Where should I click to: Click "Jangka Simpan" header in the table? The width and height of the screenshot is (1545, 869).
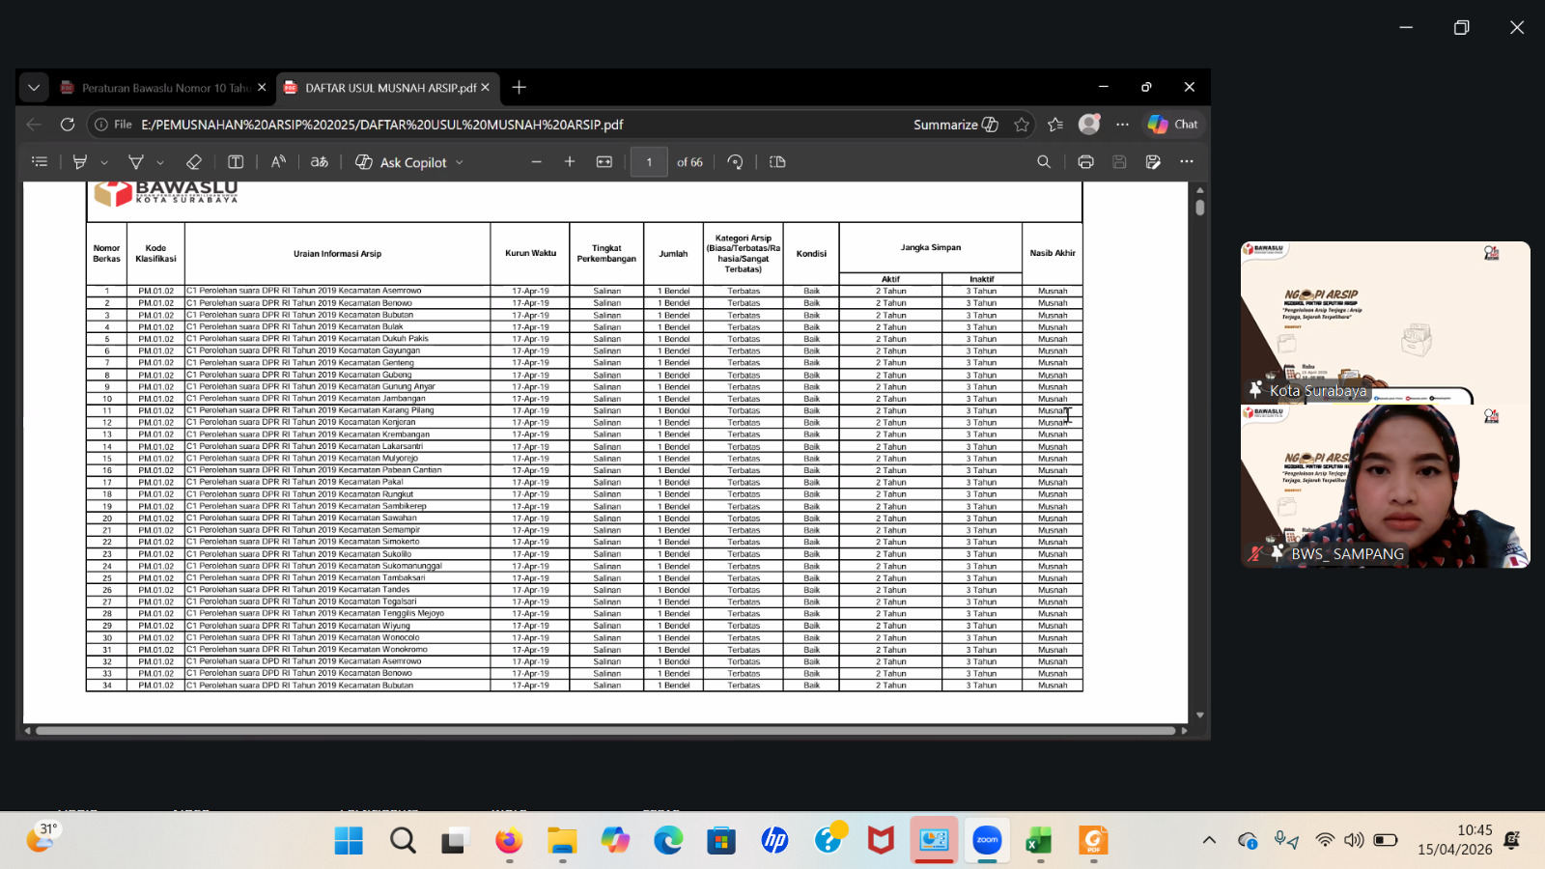(931, 247)
